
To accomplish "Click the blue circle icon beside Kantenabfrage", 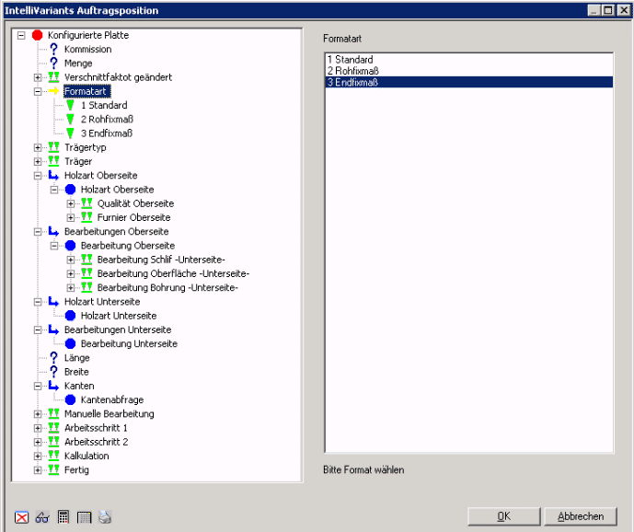I will pos(71,400).
